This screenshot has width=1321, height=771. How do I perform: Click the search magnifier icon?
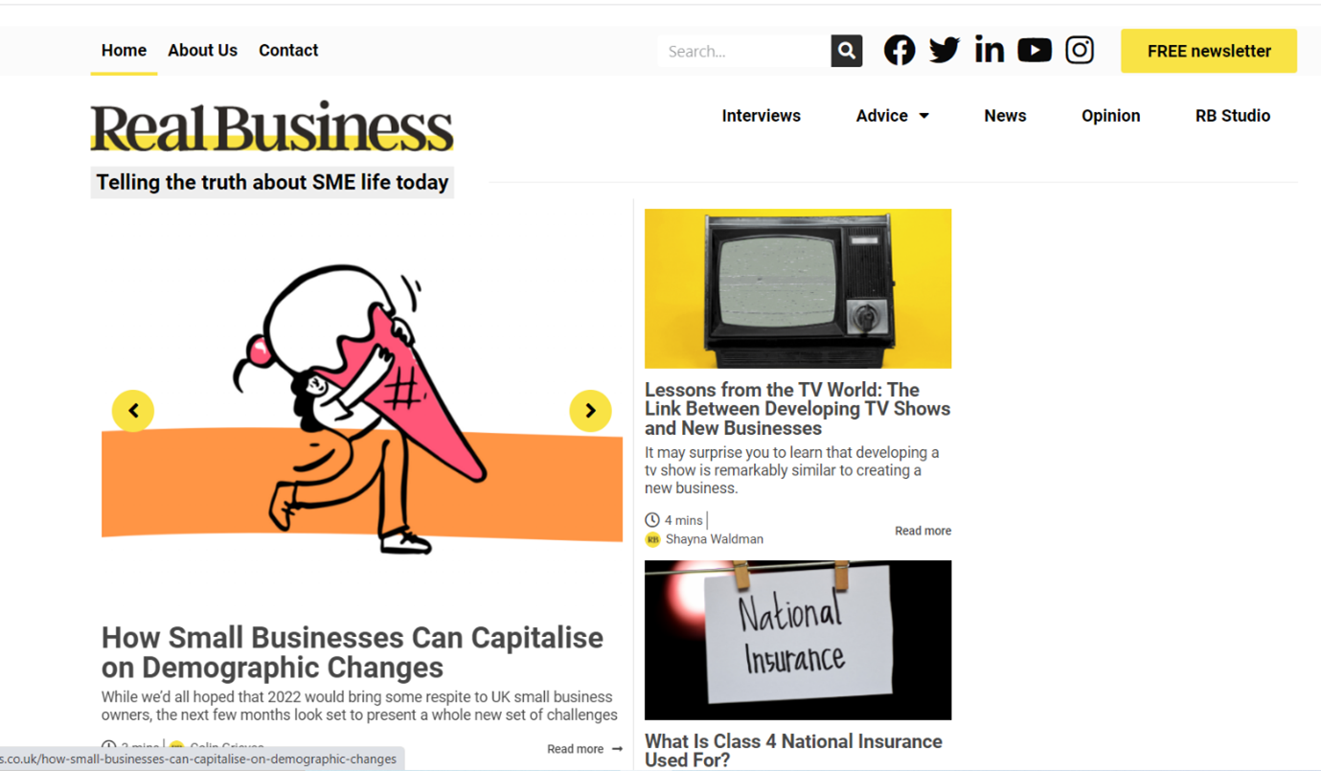point(846,51)
